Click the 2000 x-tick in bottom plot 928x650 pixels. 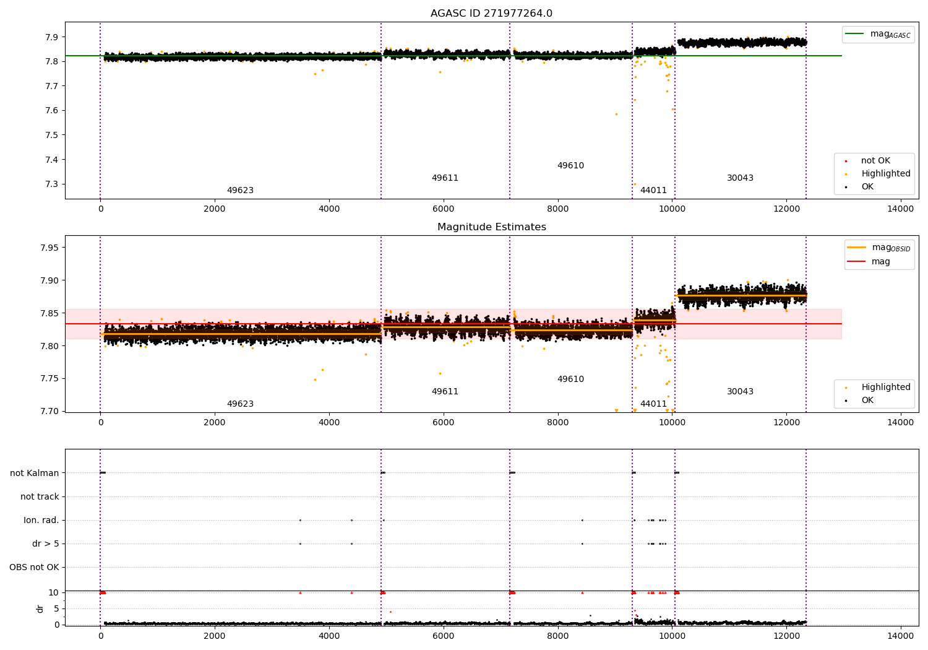(215, 635)
